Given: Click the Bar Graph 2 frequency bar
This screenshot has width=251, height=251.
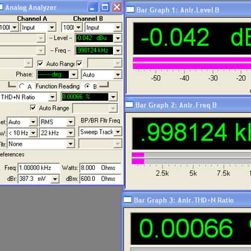Looking at the screenshot, I should pyautogui.click(x=192, y=158).
